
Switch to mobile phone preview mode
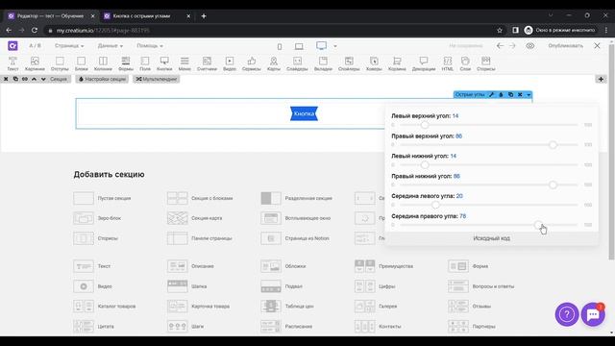click(x=280, y=47)
